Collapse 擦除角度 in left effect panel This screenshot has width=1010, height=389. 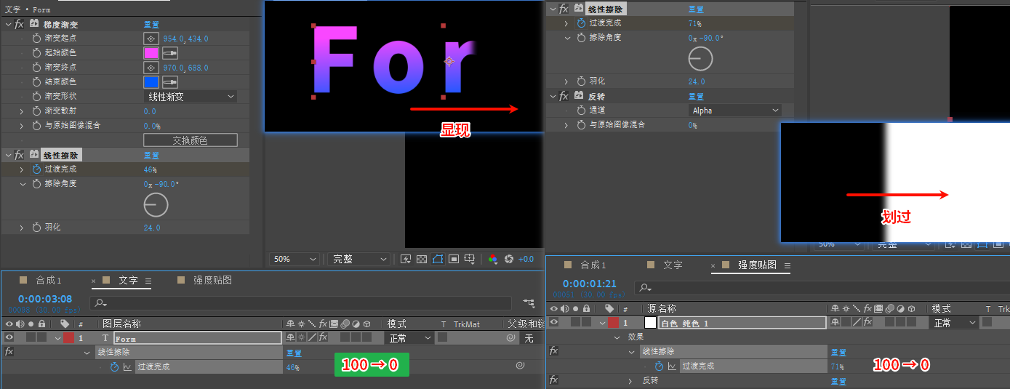coord(22,184)
